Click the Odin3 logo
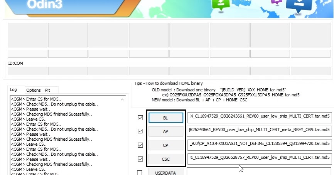 point(45,4)
